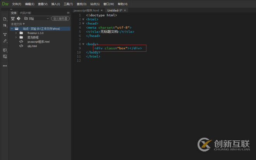Open the Files panel options menu

[x=68, y=13]
